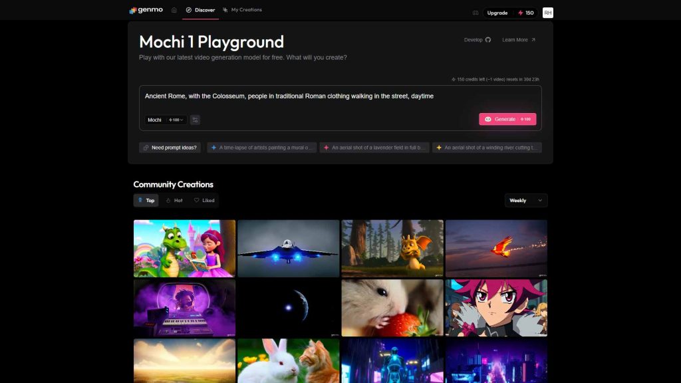This screenshot has height=383, width=681.
Task: Open the golden cloudy field video
Action: (185, 361)
